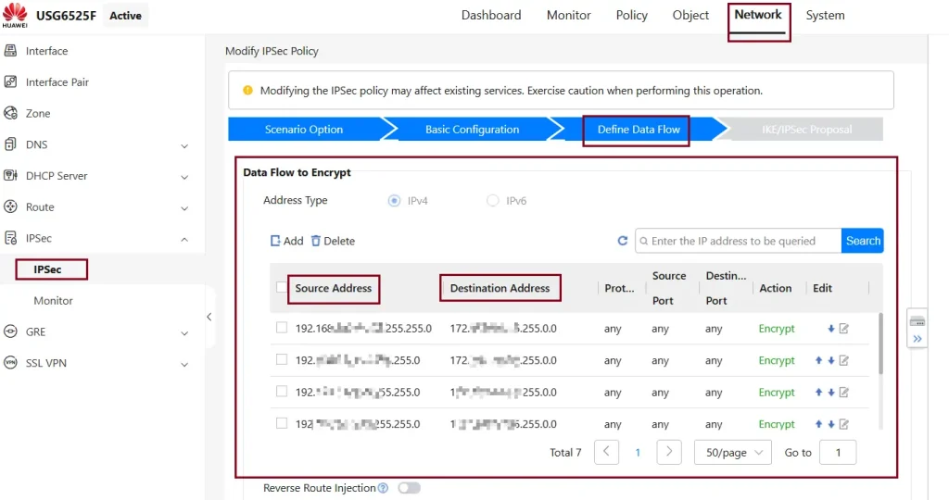Open the Dashboard tab
The image size is (949, 500).
point(491,15)
